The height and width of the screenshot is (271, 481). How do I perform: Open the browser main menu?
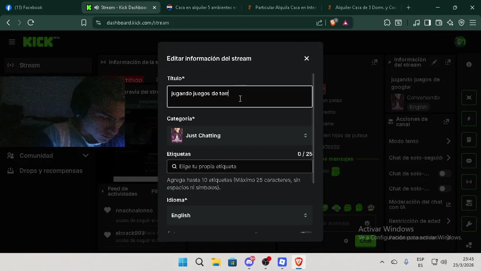[473, 23]
